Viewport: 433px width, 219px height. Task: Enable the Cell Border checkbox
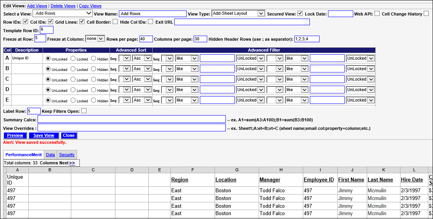[115, 22]
